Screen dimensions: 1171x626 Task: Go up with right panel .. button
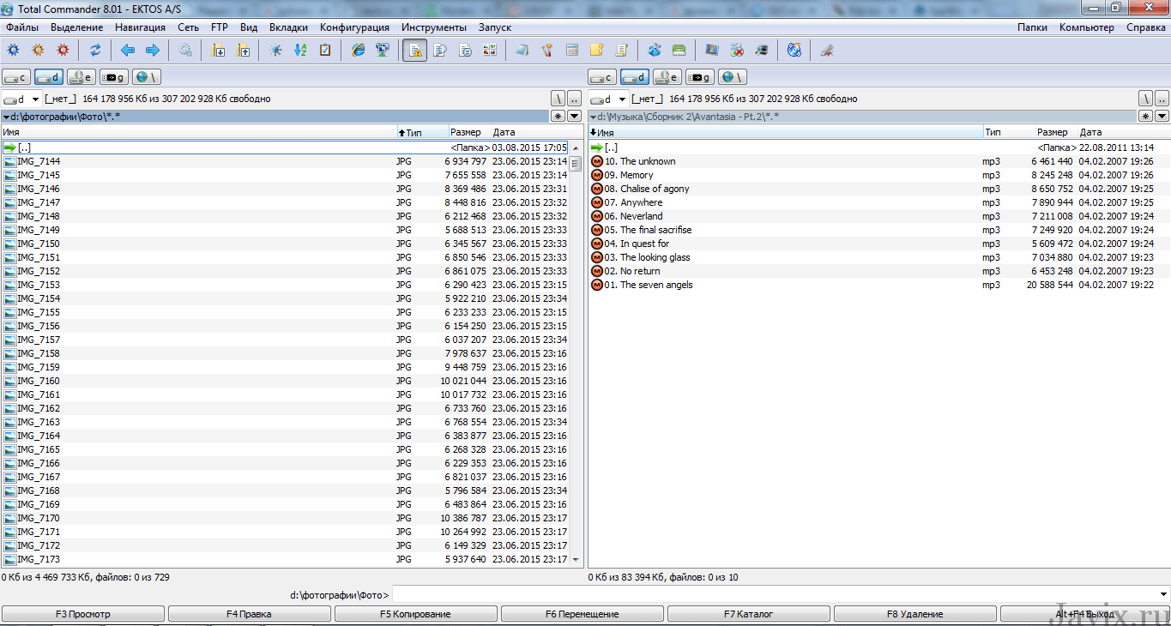[1162, 99]
